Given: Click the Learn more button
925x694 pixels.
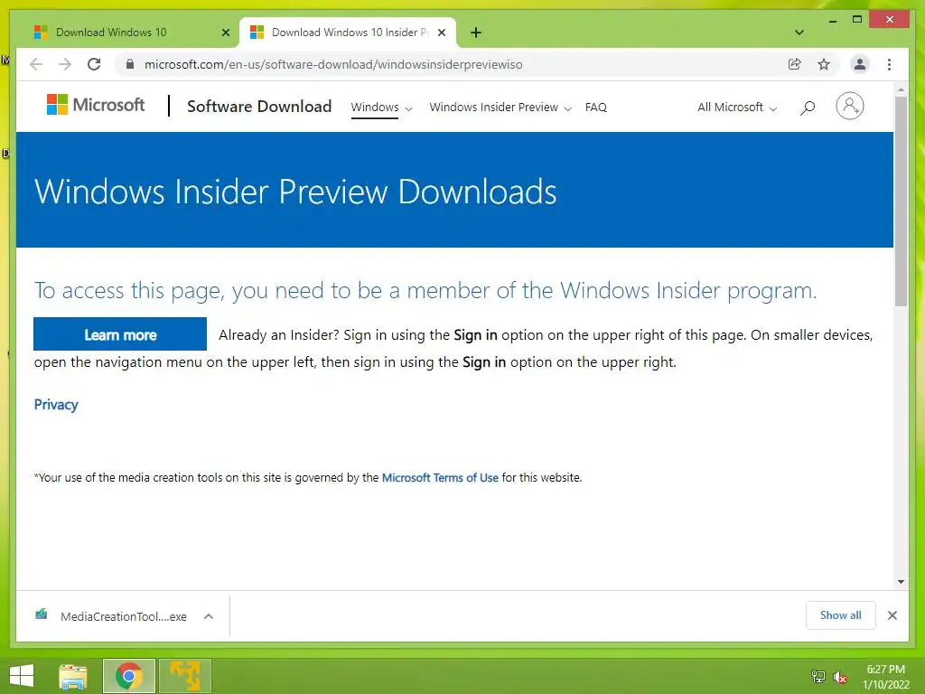Looking at the screenshot, I should coord(120,334).
